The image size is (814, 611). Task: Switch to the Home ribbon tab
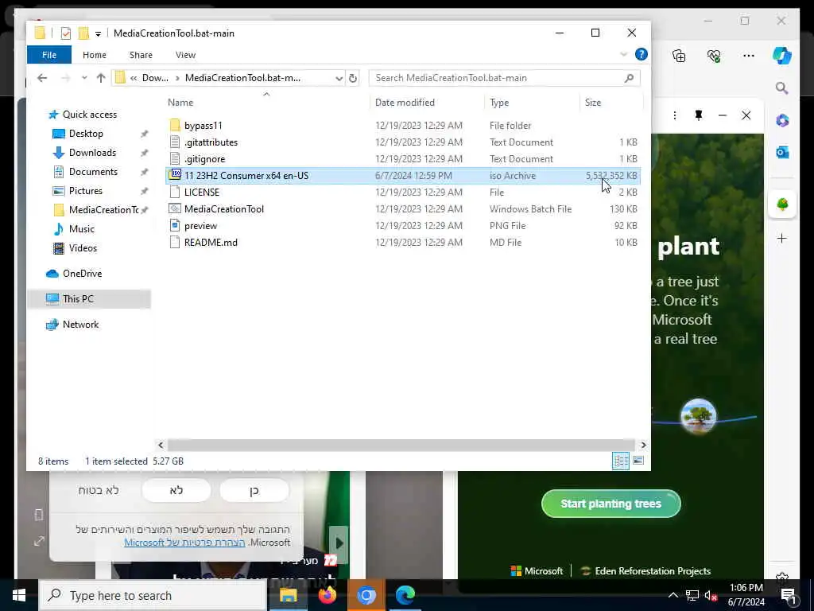(94, 55)
